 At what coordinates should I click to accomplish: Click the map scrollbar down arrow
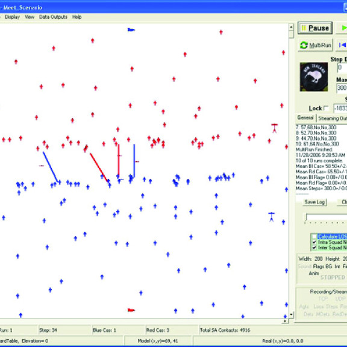(291, 314)
